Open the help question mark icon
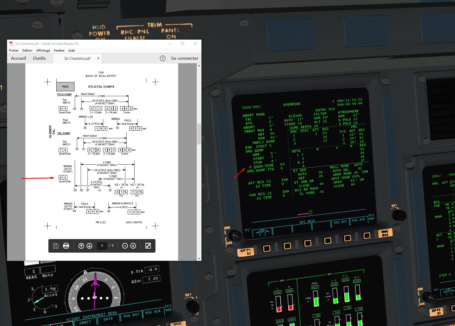The image size is (455, 326). click(163, 58)
